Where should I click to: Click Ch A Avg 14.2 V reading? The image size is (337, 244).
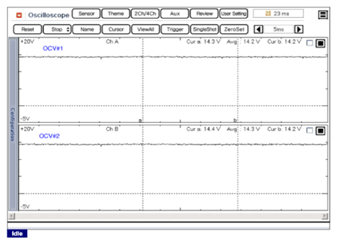(243, 42)
